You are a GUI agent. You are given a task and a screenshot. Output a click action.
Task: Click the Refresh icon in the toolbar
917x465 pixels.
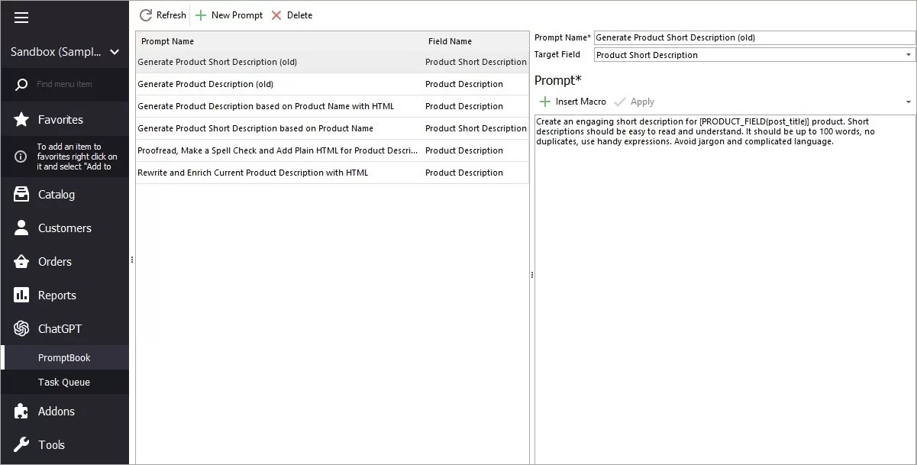point(144,15)
